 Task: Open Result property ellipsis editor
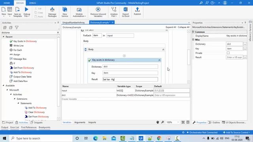pyautogui.click(x=245, y=57)
